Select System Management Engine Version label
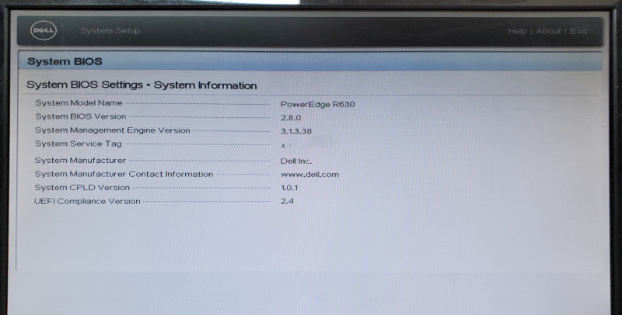Viewport: 622px width, 315px height. (112, 130)
